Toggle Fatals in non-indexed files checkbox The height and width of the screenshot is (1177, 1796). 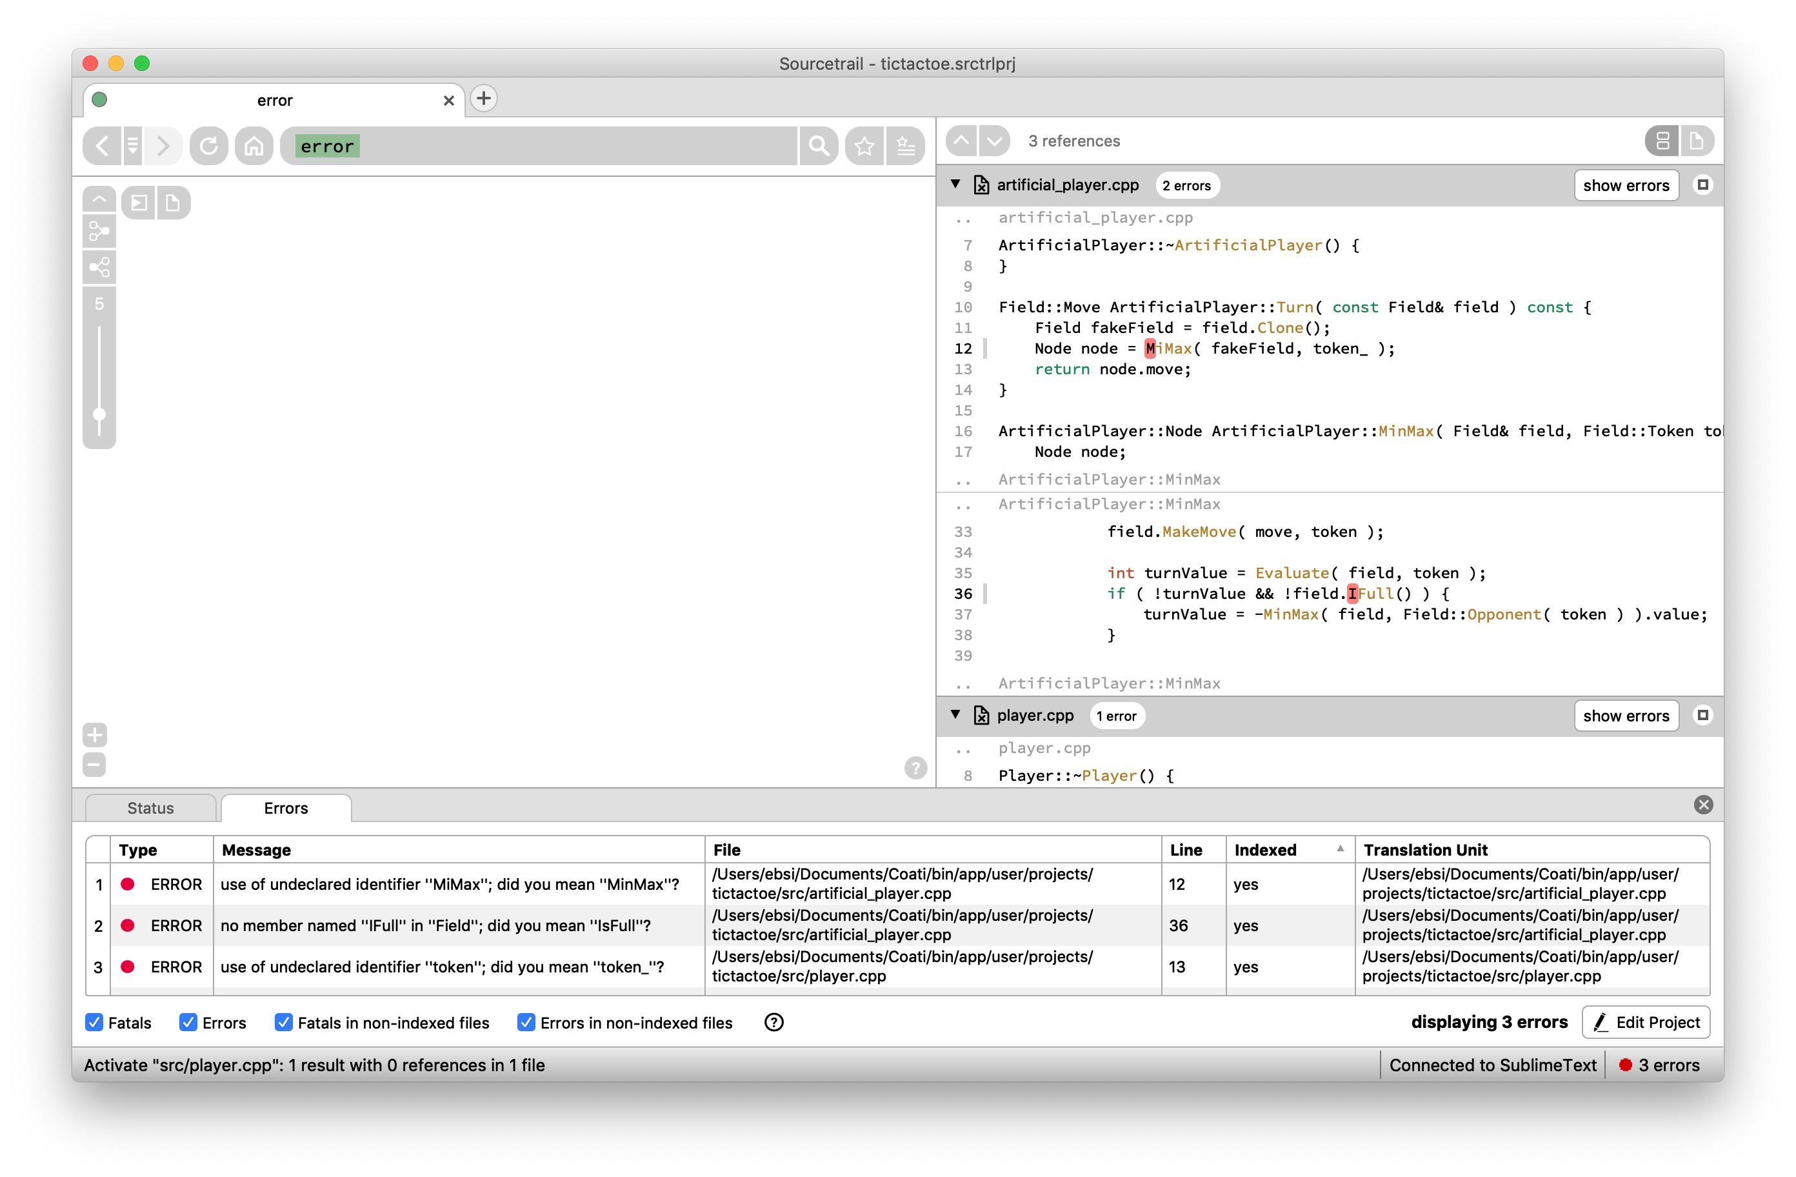(x=284, y=1022)
